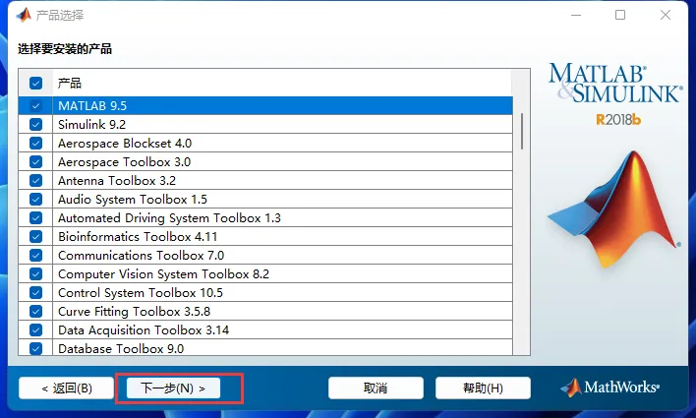Click the MathWorks logo at bottom right
The height and width of the screenshot is (418, 696).
[x=609, y=388]
